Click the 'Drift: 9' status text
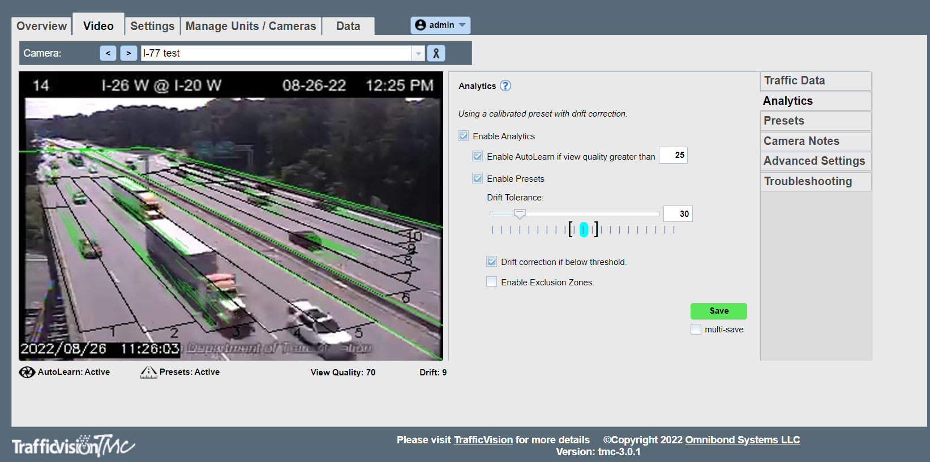The image size is (930, 462). [x=433, y=373]
